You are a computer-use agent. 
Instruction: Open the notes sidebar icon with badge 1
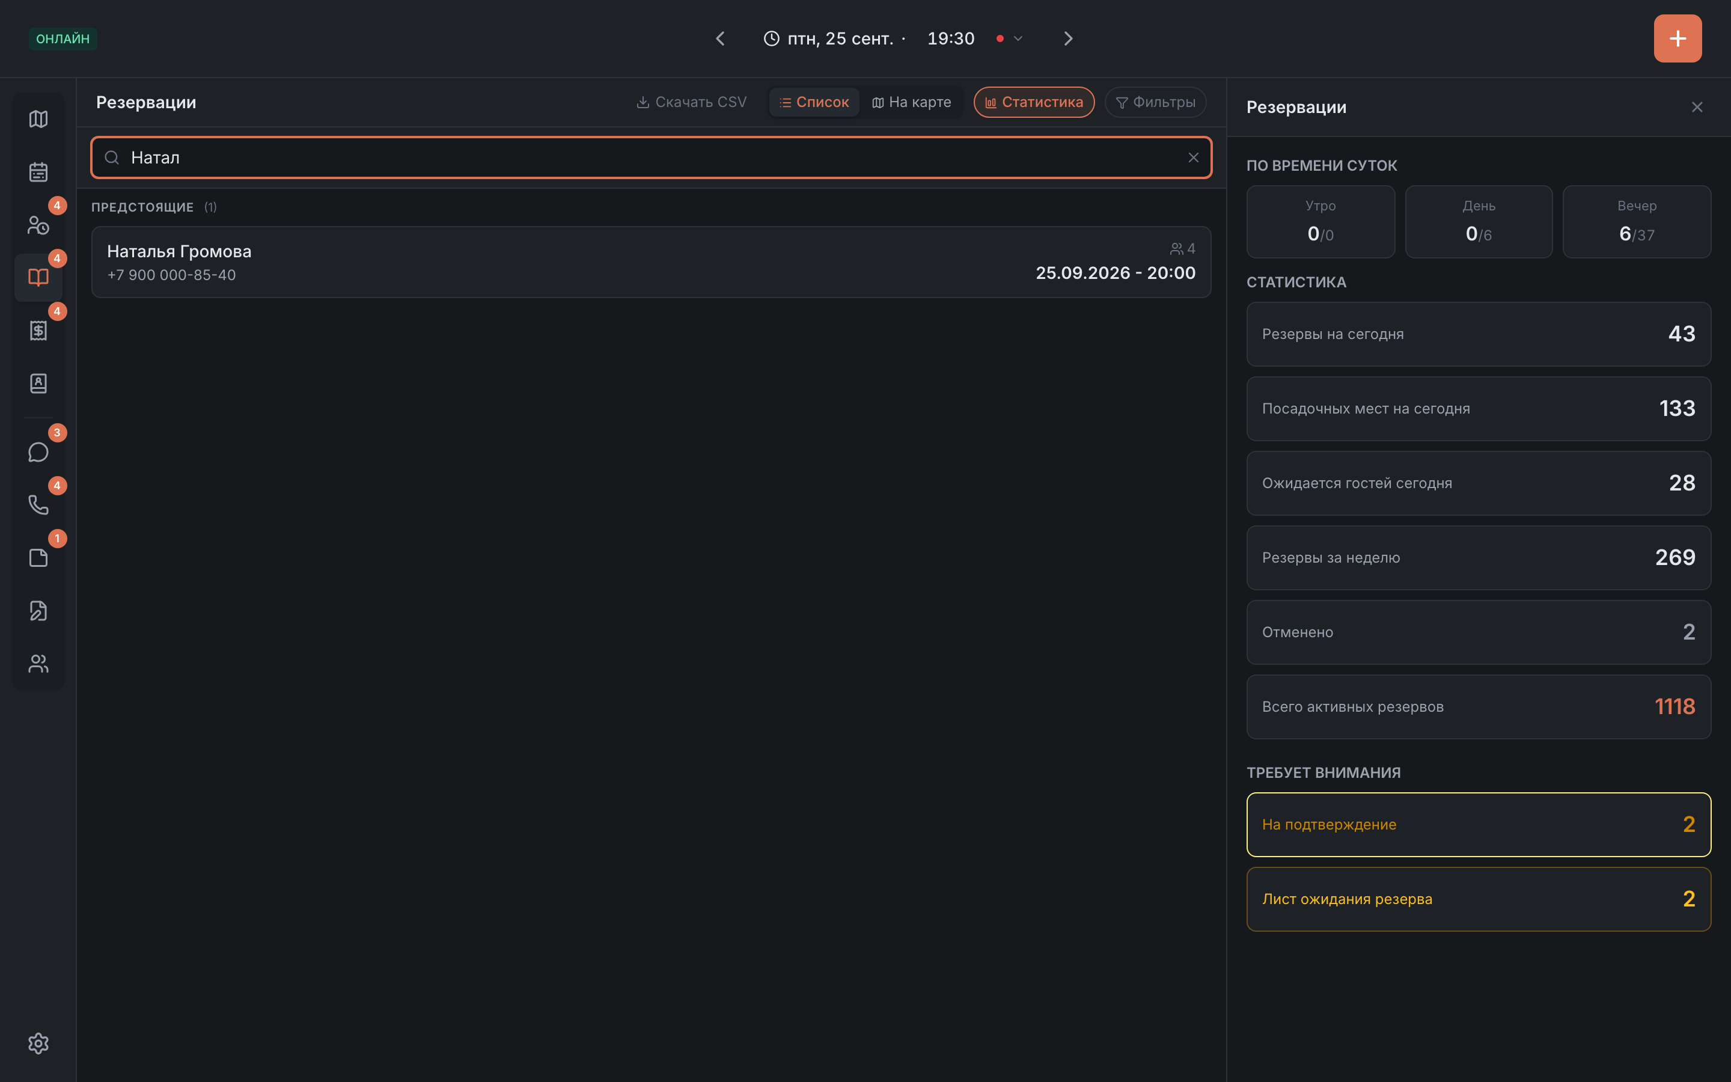(x=38, y=558)
